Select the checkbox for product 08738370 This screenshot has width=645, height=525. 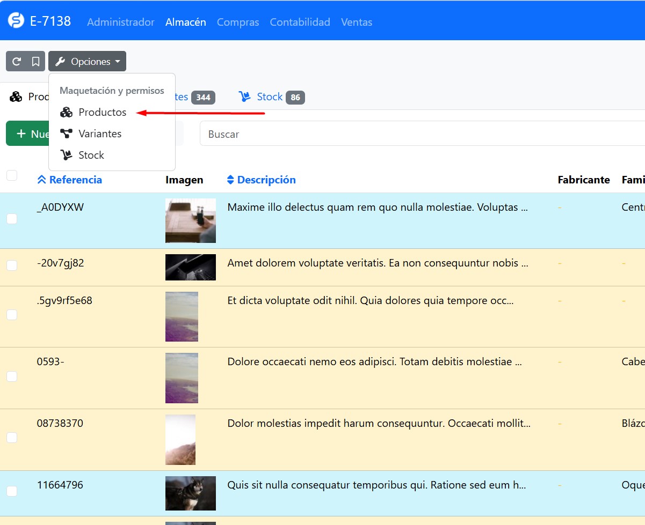click(12, 438)
